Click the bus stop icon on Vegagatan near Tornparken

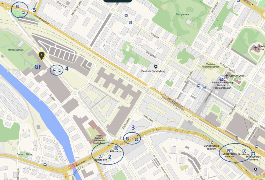coord(130,22)
